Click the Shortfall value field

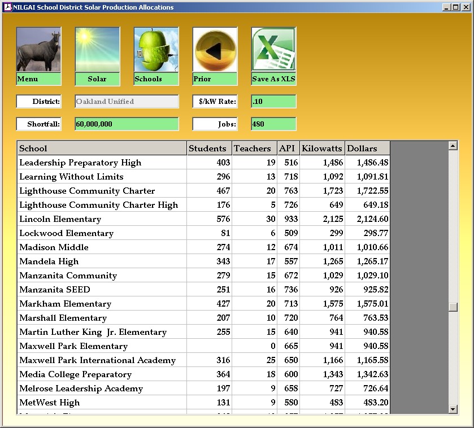(x=127, y=124)
